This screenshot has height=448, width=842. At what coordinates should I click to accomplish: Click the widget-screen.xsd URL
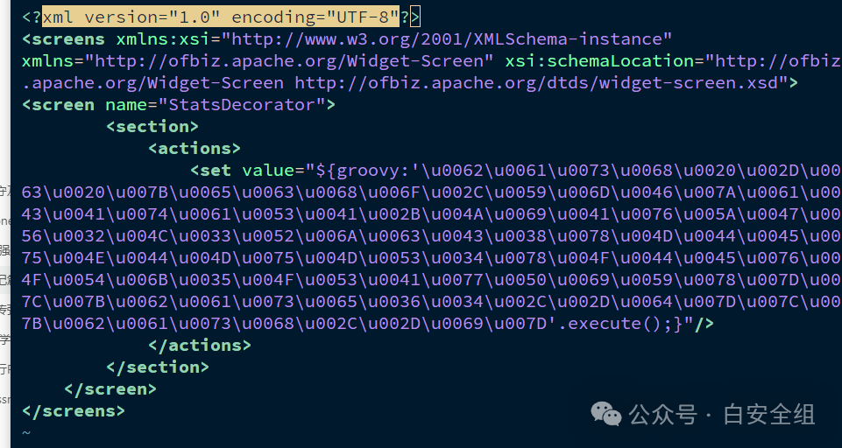[540, 82]
